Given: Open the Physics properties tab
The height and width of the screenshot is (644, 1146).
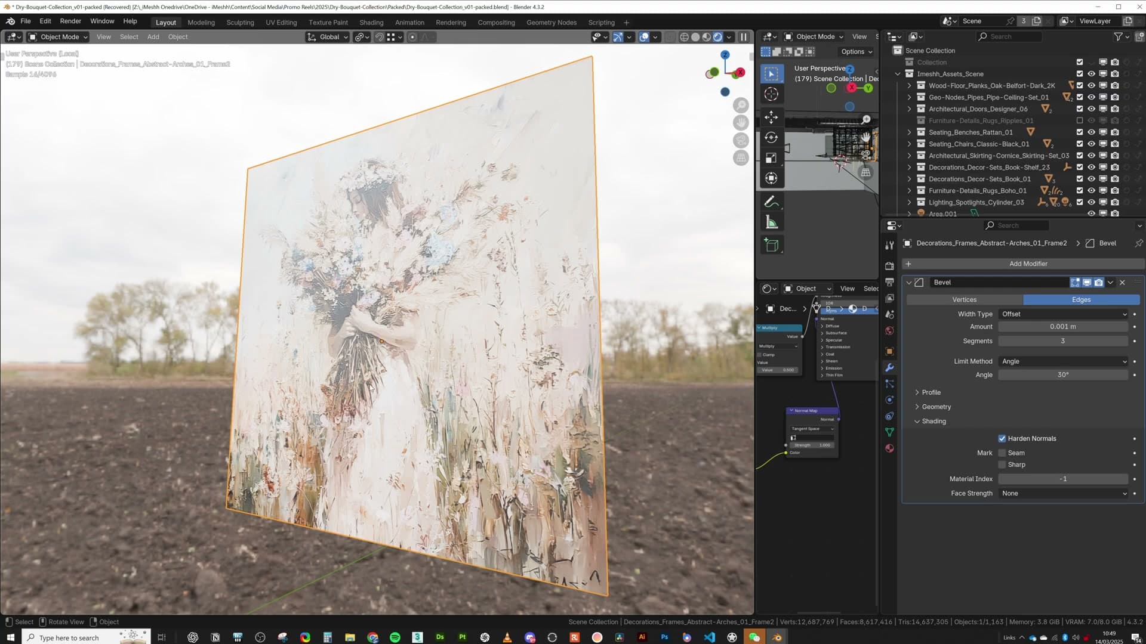Looking at the screenshot, I should [x=889, y=400].
